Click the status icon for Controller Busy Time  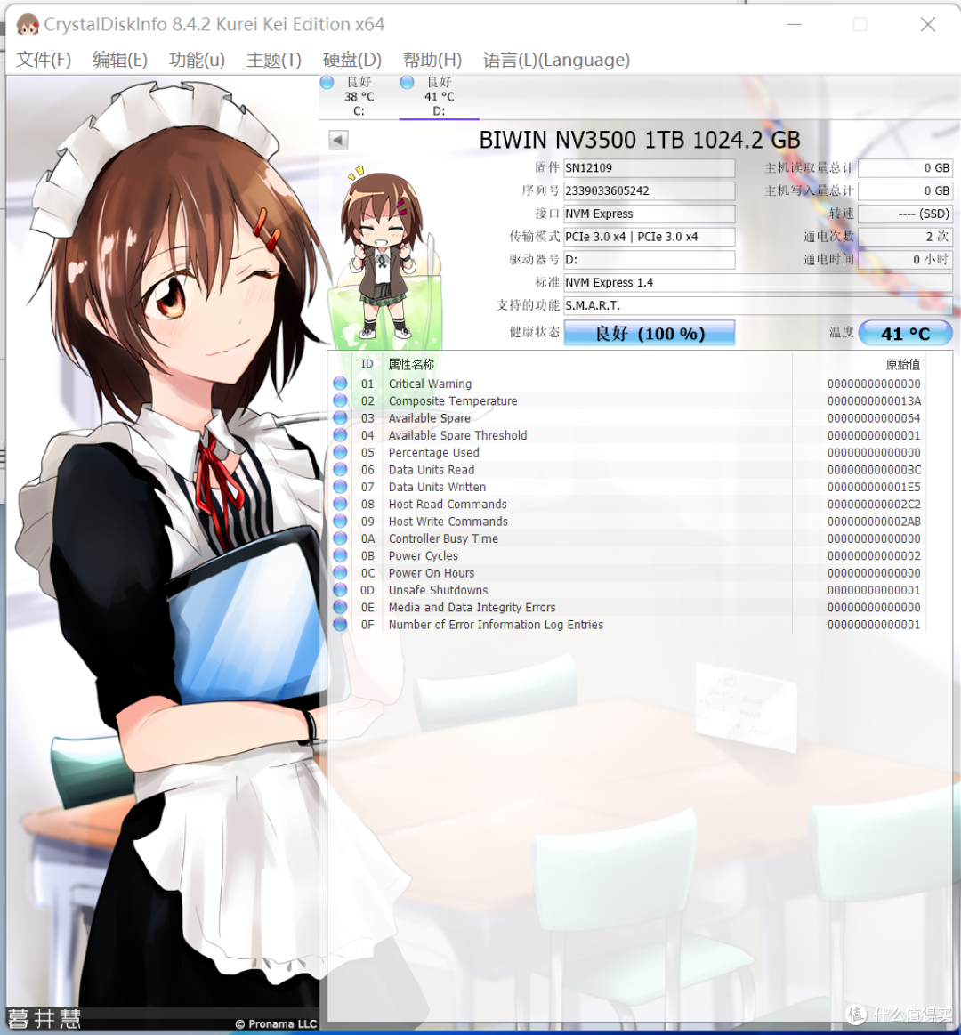pyautogui.click(x=340, y=538)
